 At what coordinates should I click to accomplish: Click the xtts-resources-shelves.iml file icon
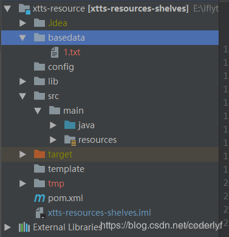[x=40, y=213]
